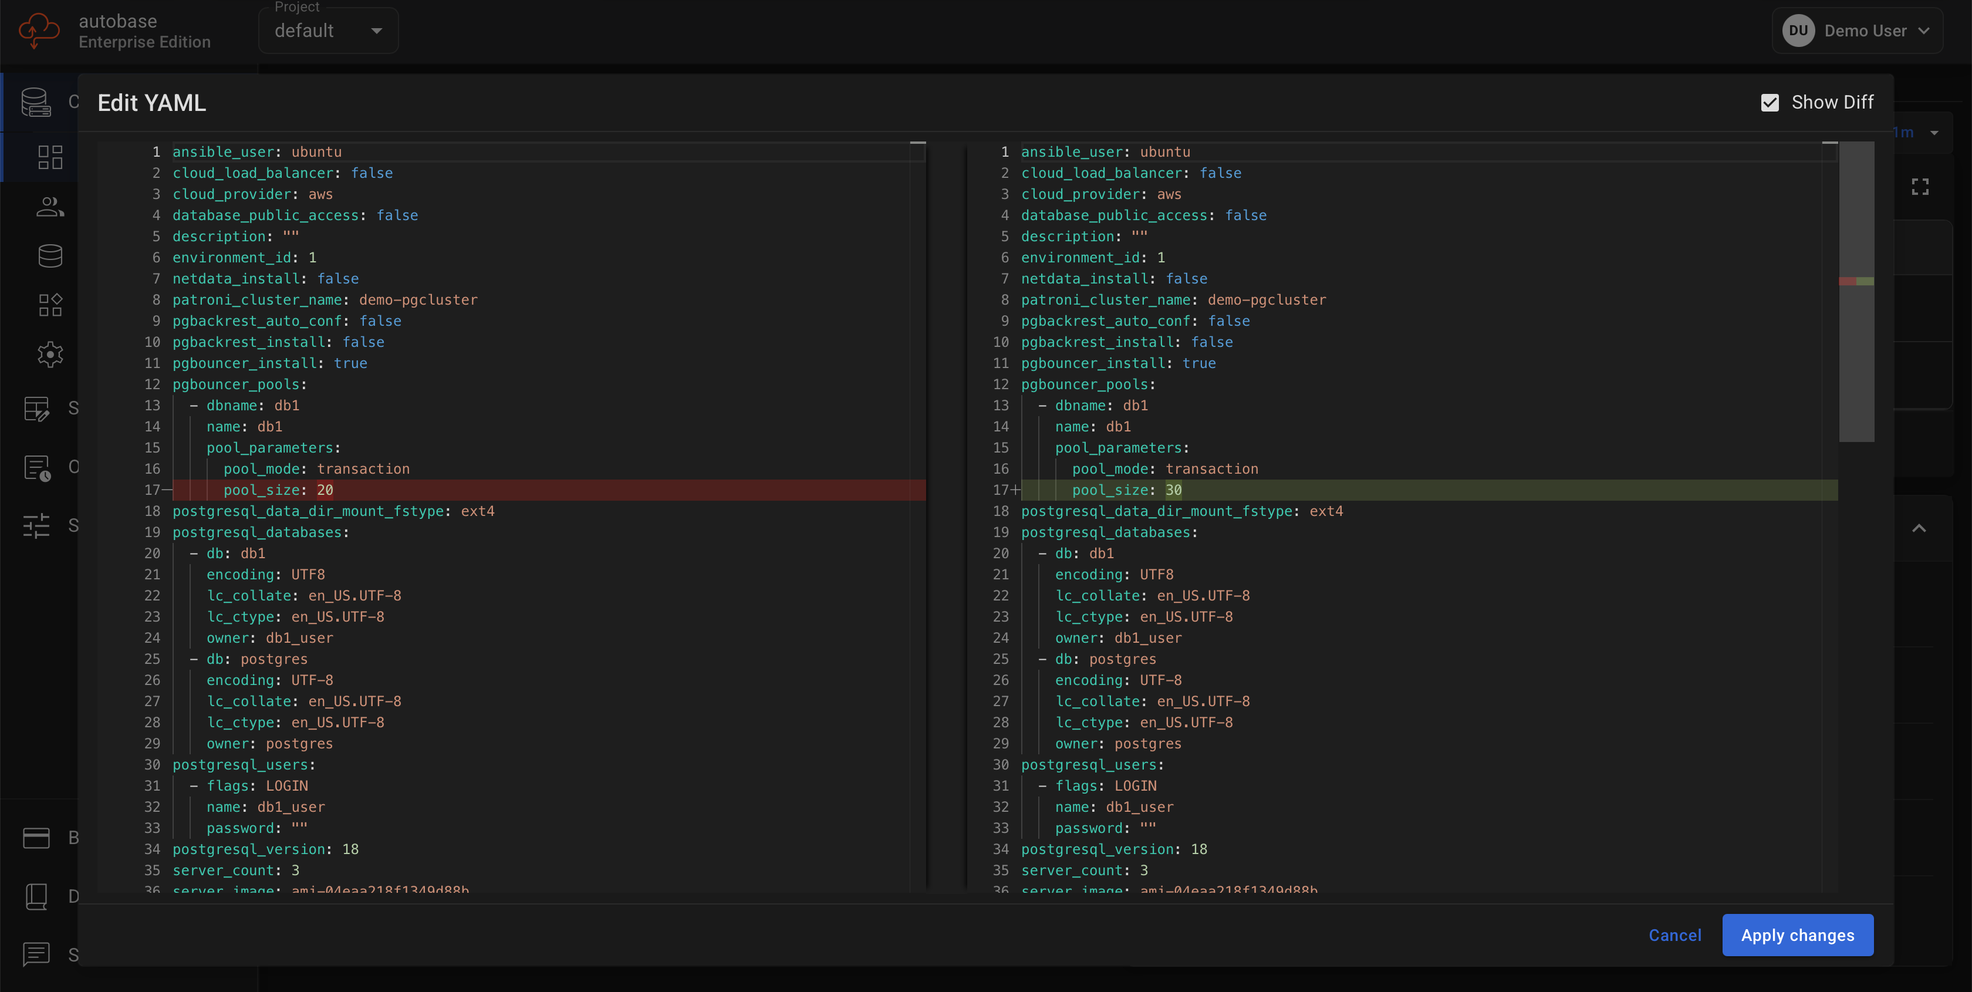
Task: Open the clusters database icon in sidebar
Action: (x=36, y=103)
